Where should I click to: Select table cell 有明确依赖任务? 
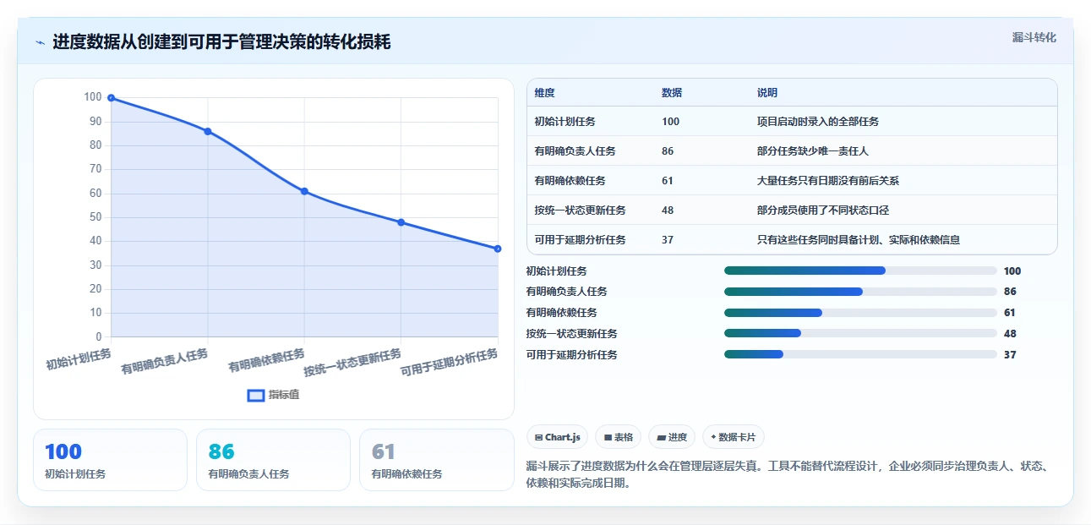(x=570, y=181)
